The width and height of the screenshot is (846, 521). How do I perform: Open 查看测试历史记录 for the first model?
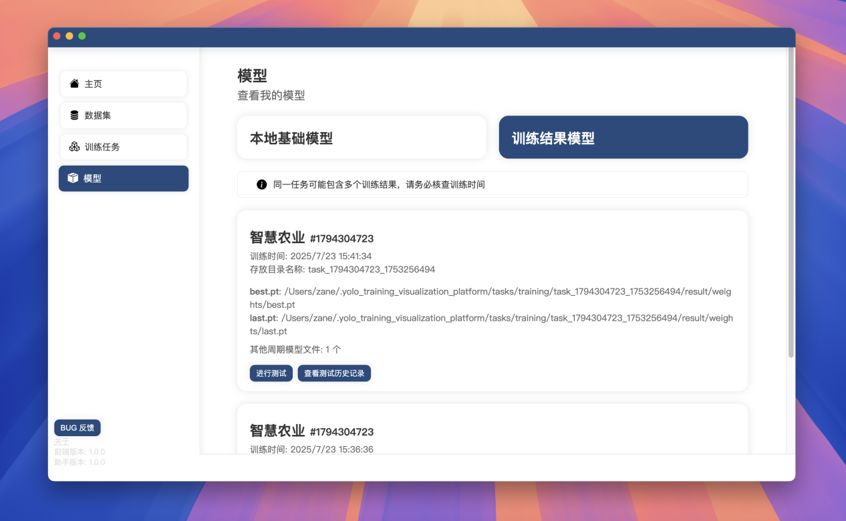tap(334, 373)
